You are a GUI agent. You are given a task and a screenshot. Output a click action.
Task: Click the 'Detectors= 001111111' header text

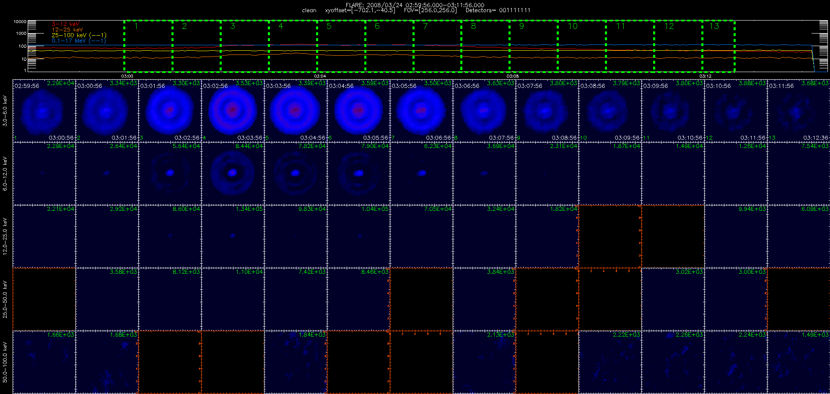click(x=498, y=10)
